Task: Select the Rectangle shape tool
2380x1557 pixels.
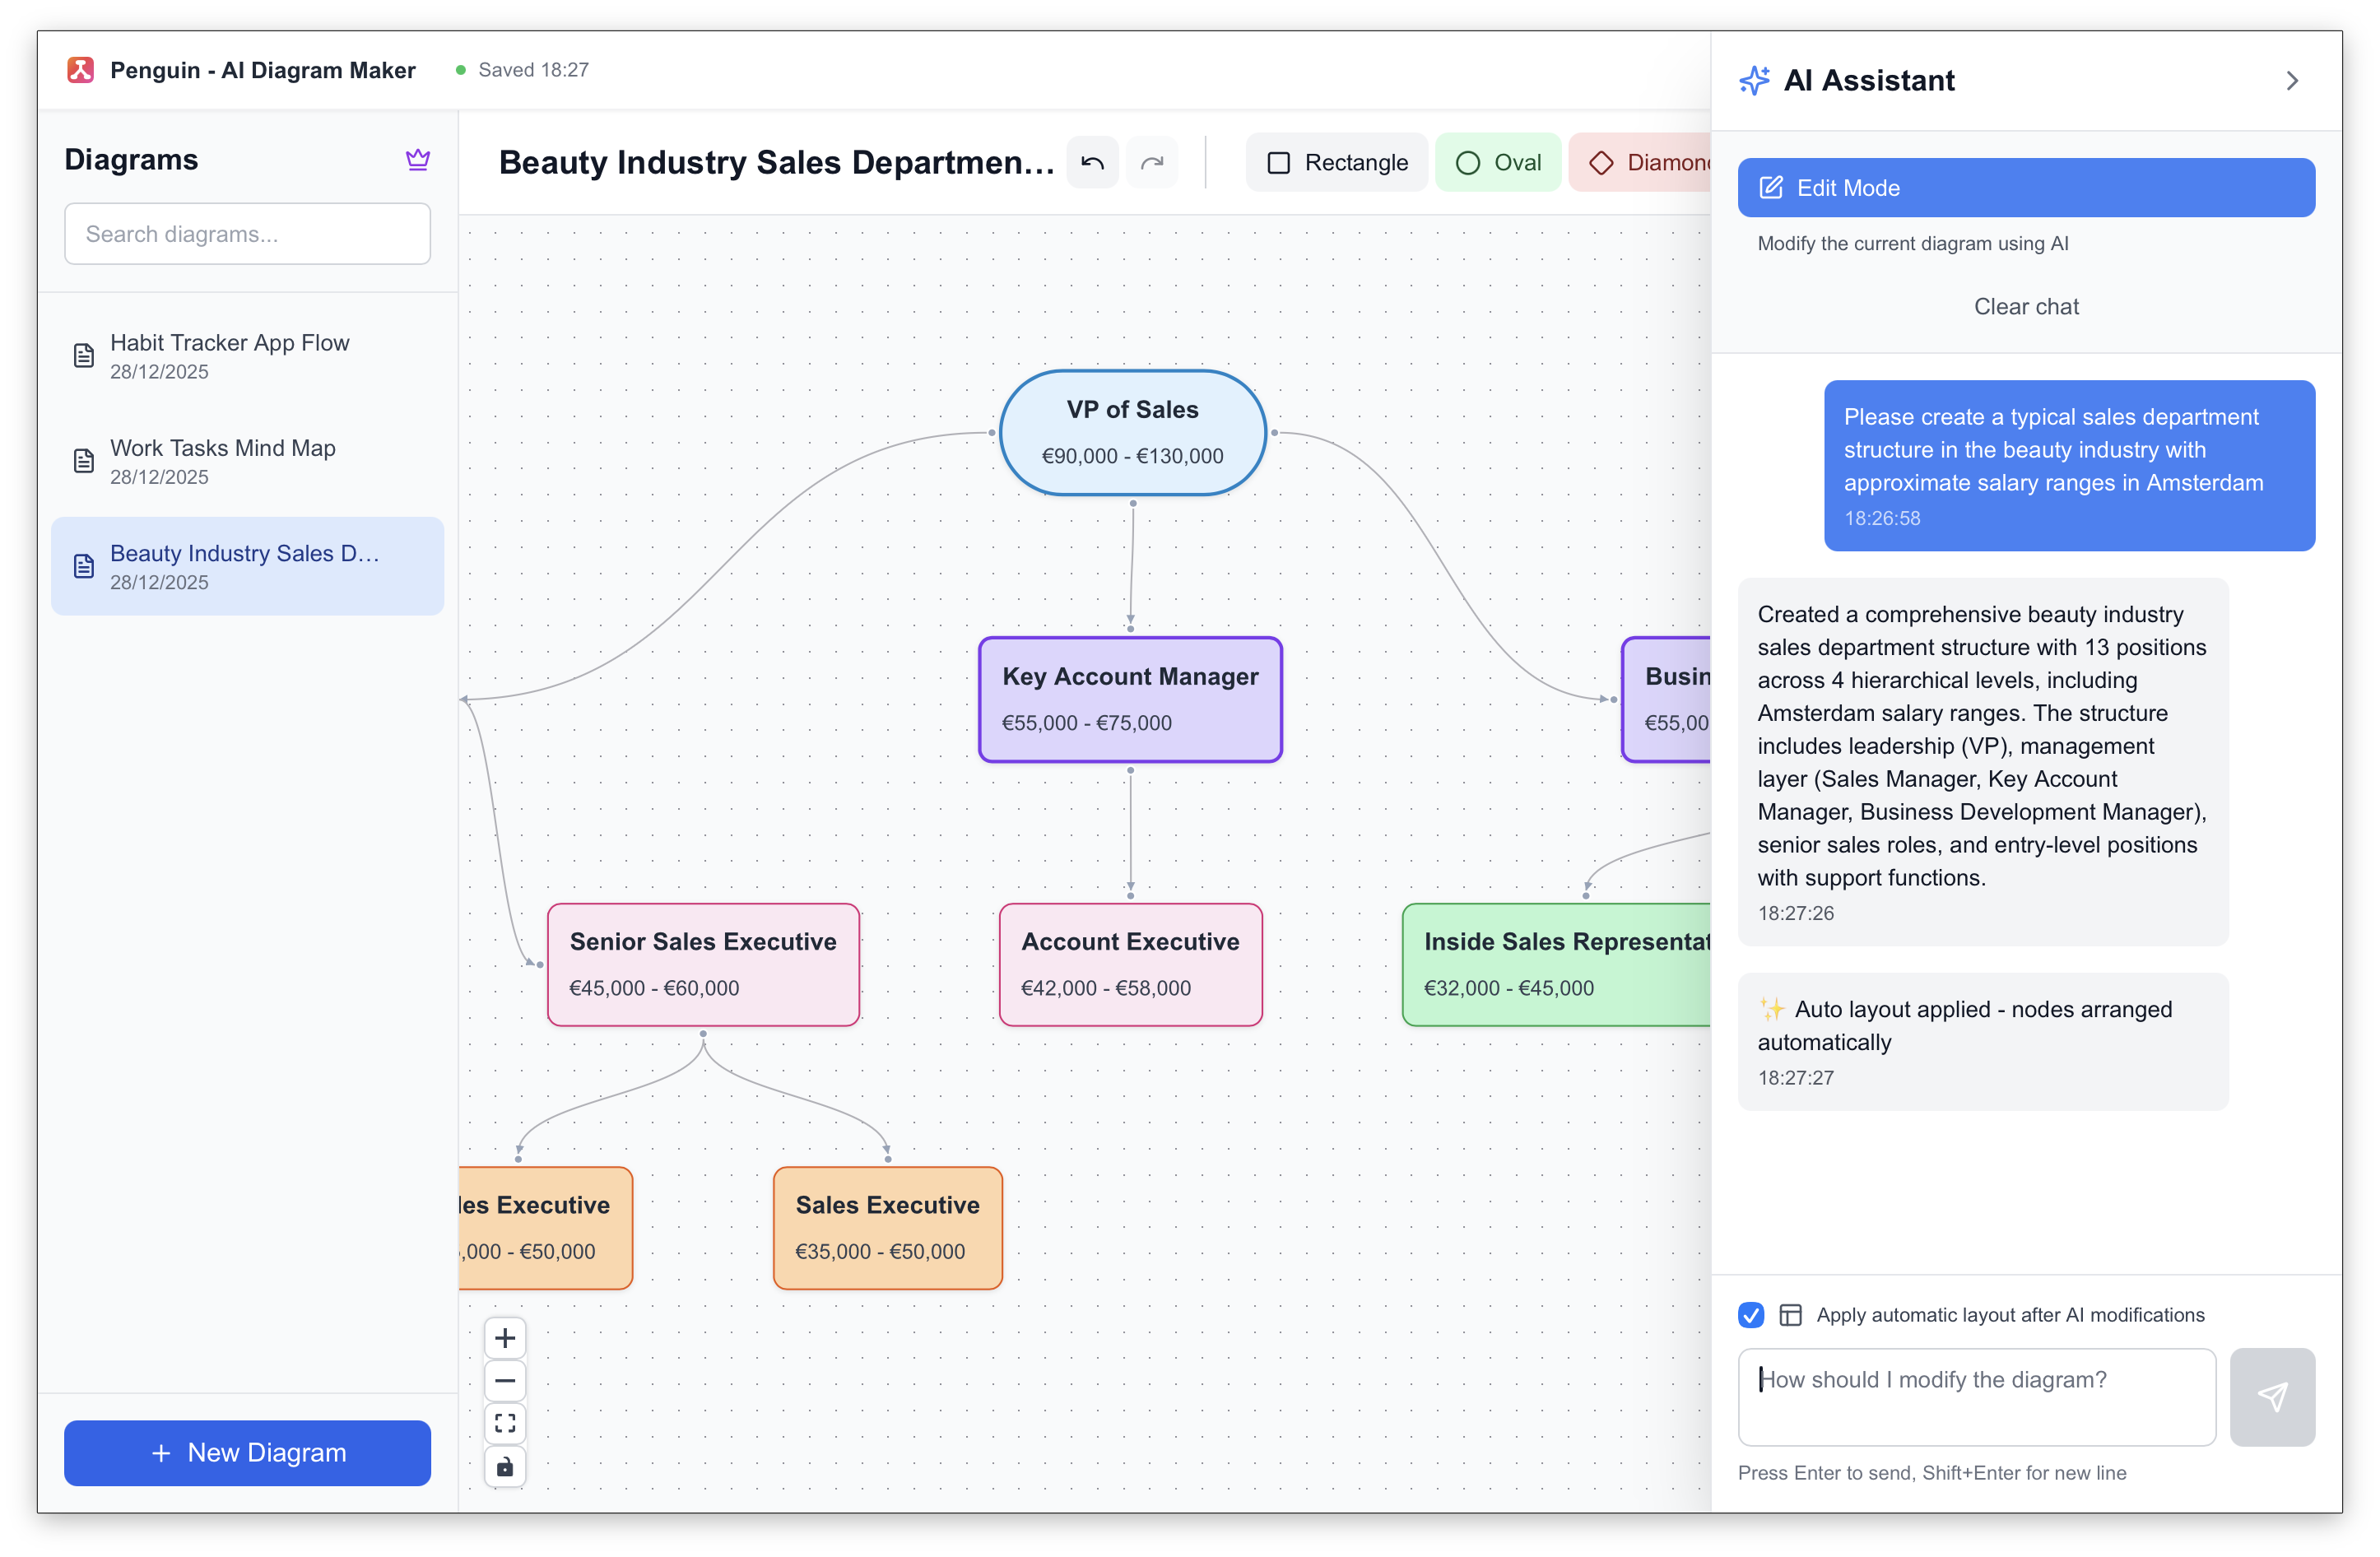Action: click(1336, 161)
